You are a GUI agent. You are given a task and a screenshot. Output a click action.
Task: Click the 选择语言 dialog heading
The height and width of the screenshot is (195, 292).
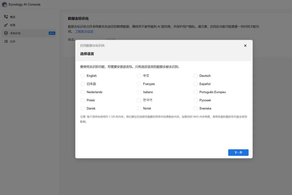(x=87, y=54)
